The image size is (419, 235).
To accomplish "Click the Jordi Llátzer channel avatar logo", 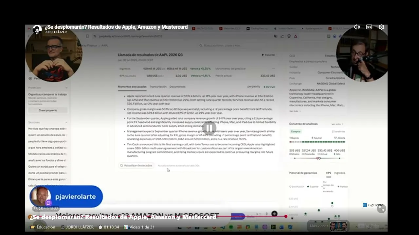I will tap(37, 29).
